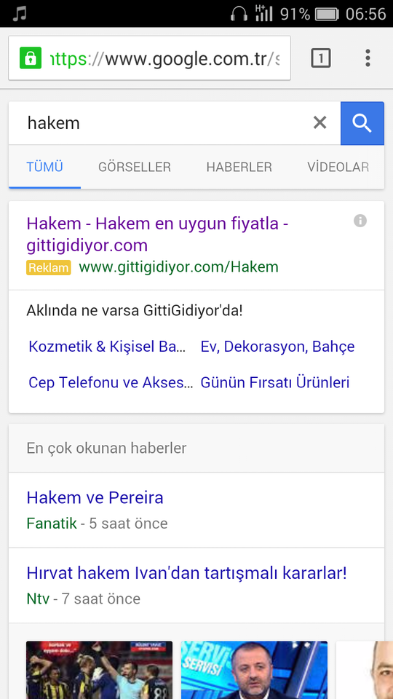Open the three-dot browser menu
Viewport: 393px width, 699px height.
(x=368, y=58)
